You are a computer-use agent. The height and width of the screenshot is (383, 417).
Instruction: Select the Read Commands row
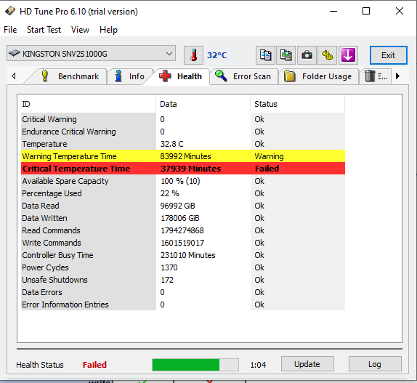[183, 230]
